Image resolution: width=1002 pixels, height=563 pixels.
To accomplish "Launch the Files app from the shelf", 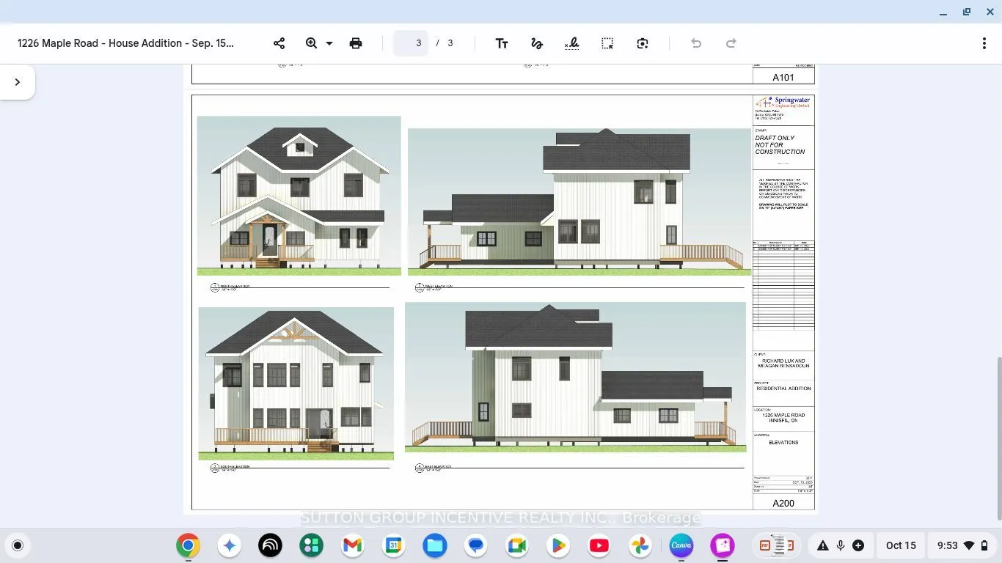I will click(435, 545).
